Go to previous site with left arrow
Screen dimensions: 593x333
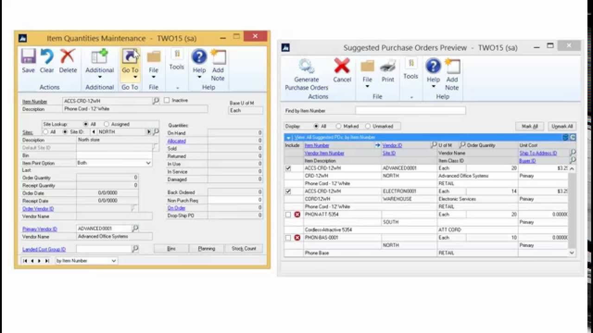click(94, 132)
